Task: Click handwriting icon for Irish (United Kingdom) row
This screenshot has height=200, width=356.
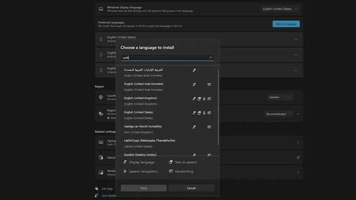Action: point(209,127)
